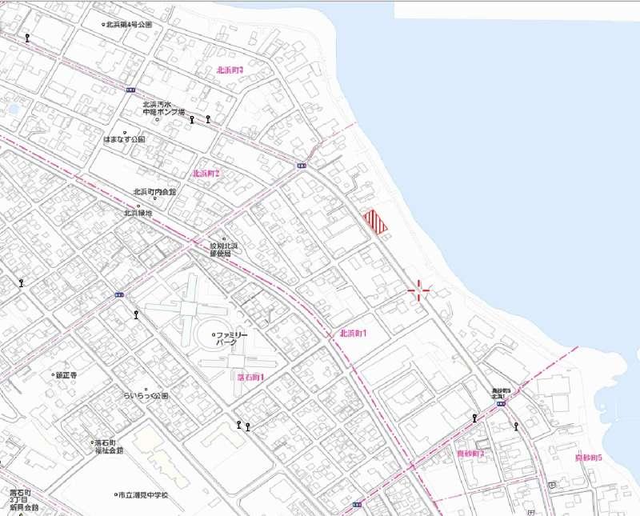Screen dimensions: 640x516
Task: Click the pink 真砂町2 district label
Action: pyautogui.click(x=470, y=454)
